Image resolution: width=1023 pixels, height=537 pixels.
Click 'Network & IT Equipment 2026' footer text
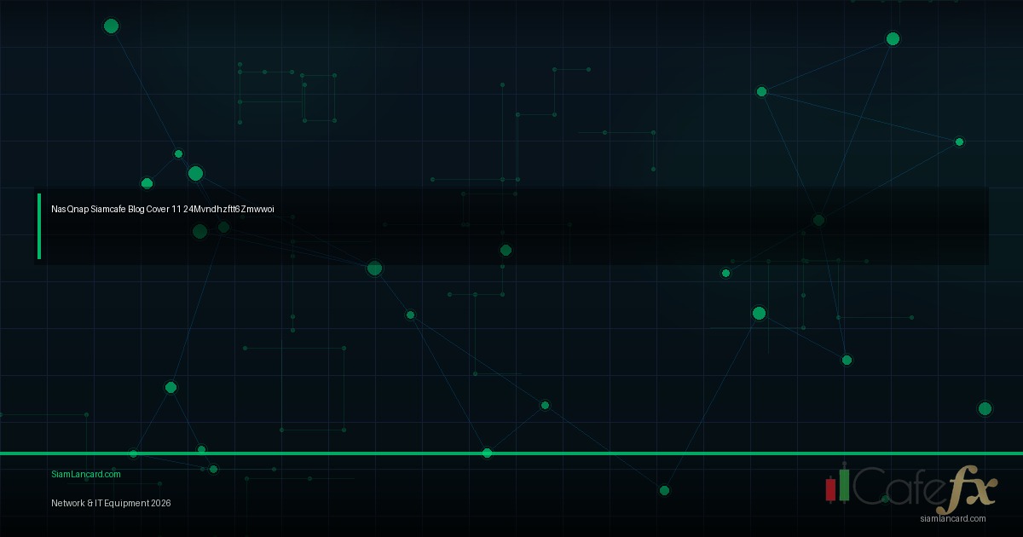click(111, 503)
